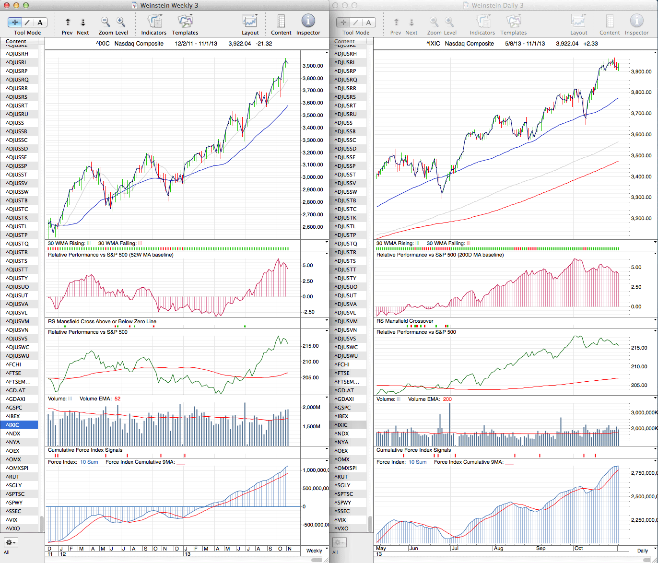Zoom out with the minus magnifier
This screenshot has width=658, height=563.
pos(106,22)
